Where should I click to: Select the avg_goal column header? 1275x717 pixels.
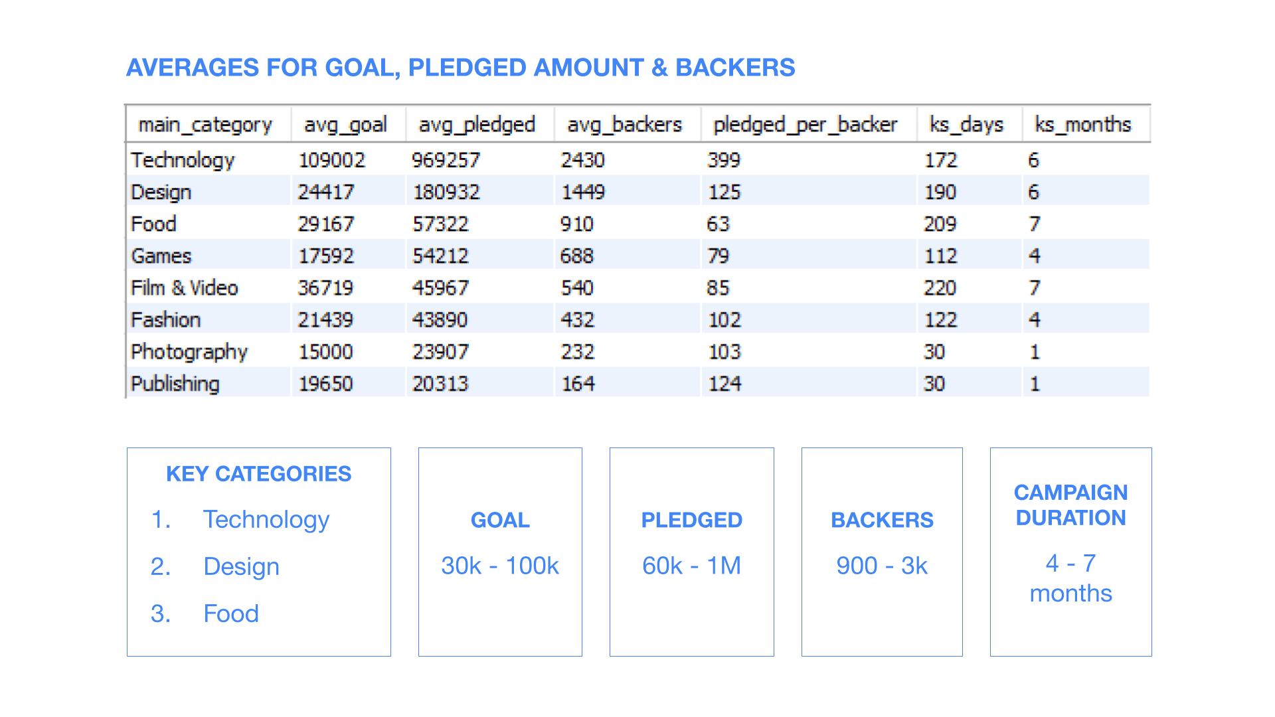click(348, 124)
